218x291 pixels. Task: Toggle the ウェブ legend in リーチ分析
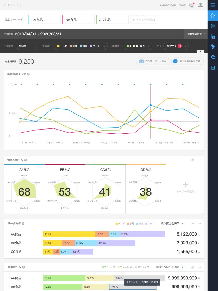149,223
